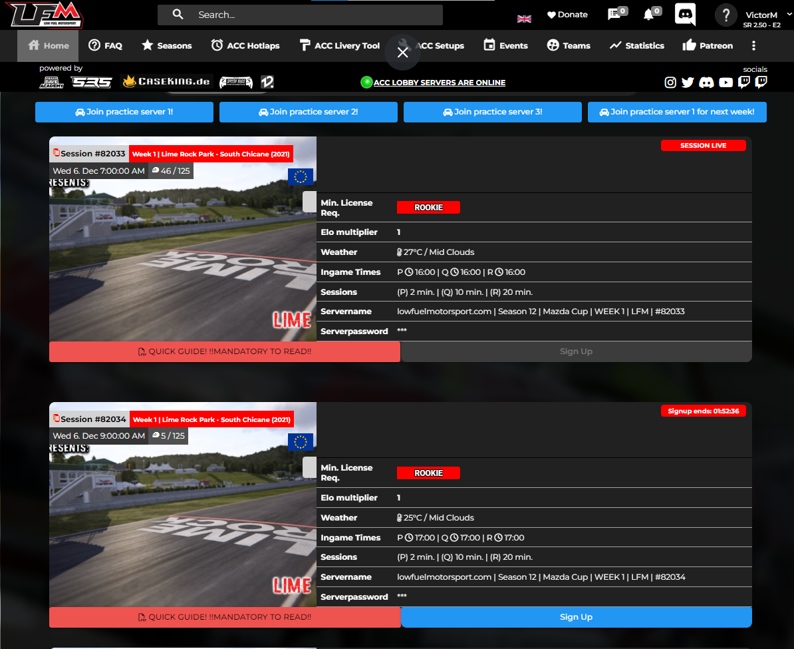The width and height of the screenshot is (794, 649).
Task: Click the greyed Sign Up for session #82033
Action: [577, 351]
